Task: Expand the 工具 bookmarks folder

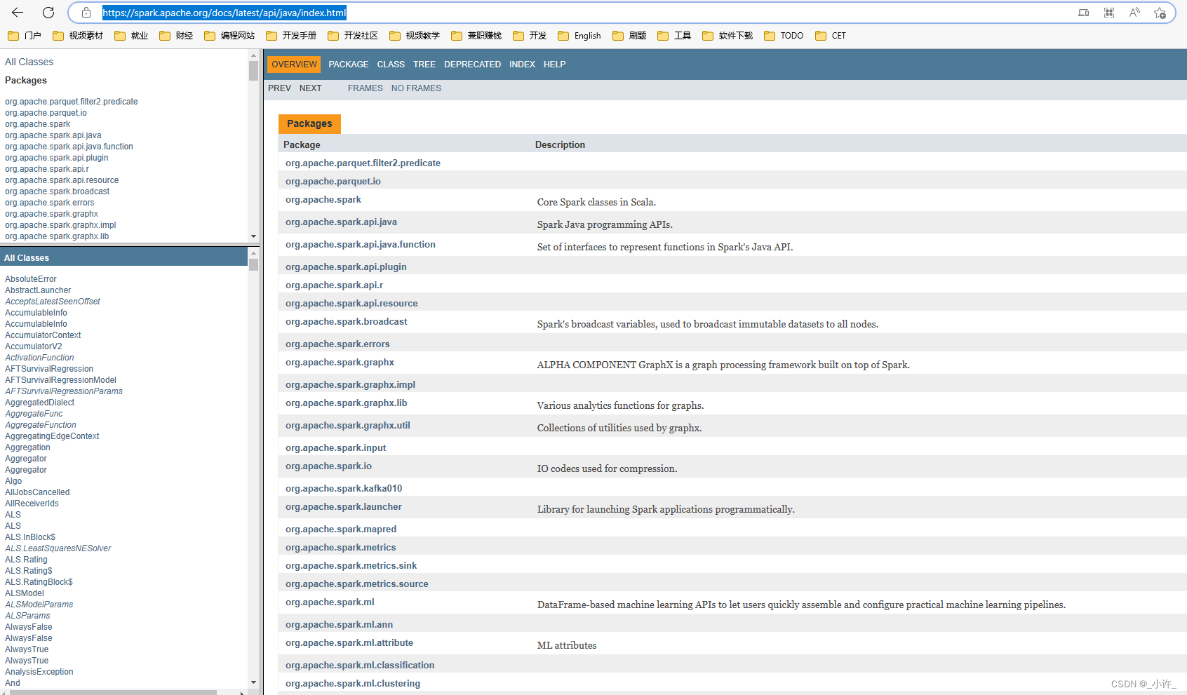Action: 680,35
